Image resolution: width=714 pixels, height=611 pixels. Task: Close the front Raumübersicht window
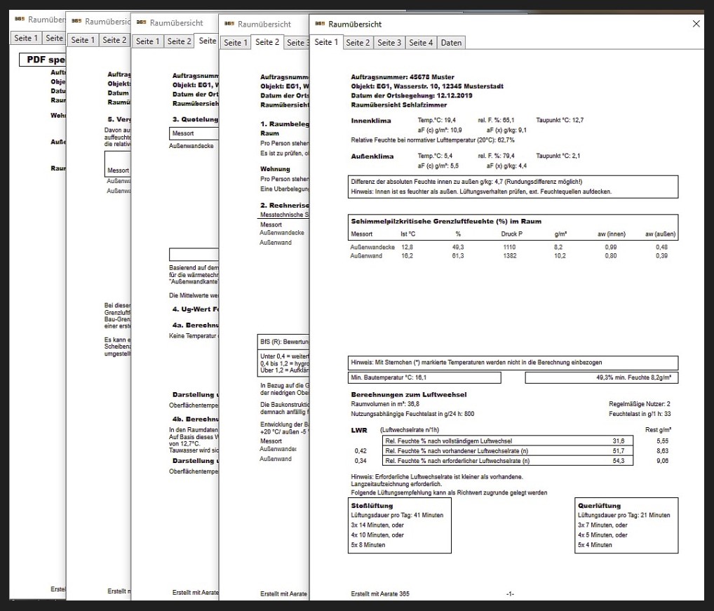coord(696,24)
